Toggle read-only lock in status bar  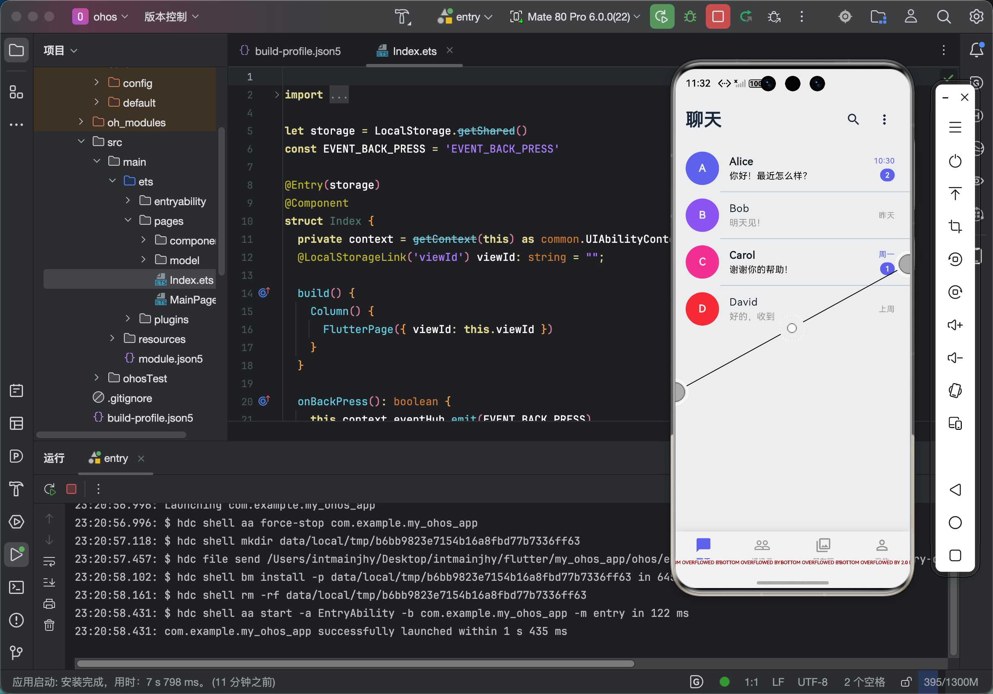pos(906,682)
